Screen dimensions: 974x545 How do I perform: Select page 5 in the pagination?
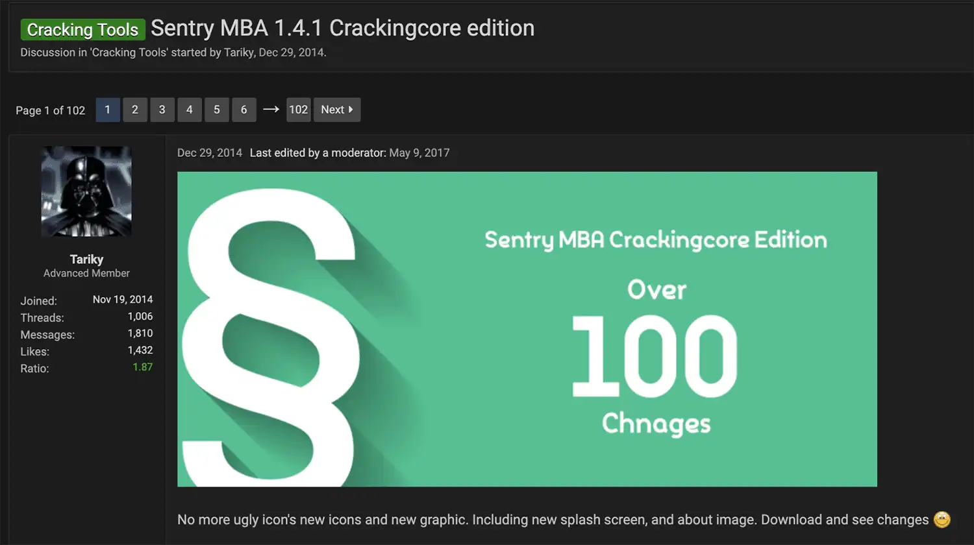(217, 110)
